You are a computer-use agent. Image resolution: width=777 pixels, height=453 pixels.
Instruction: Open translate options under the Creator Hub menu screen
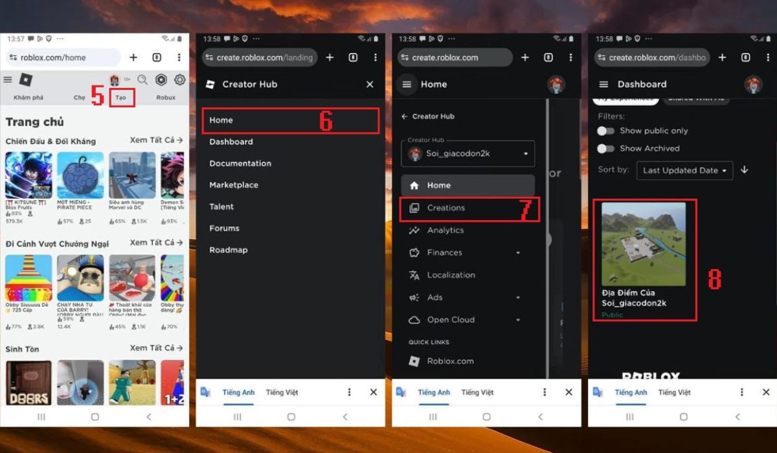pyautogui.click(x=349, y=392)
